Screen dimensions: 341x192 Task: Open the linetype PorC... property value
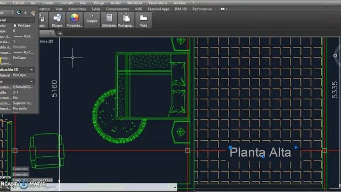point(23,36)
